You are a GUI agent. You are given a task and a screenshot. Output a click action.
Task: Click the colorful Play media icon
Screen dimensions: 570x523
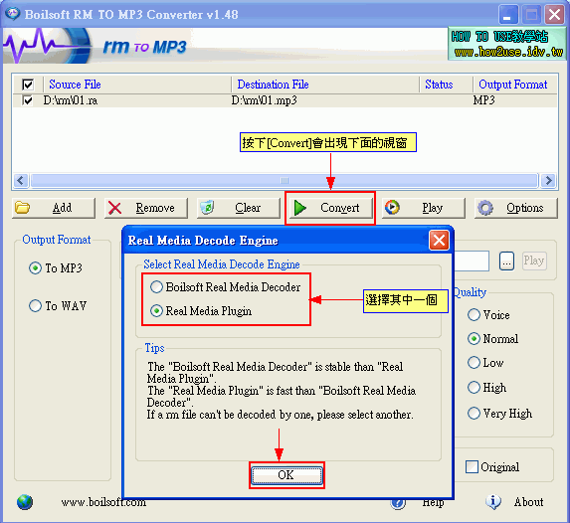point(392,207)
